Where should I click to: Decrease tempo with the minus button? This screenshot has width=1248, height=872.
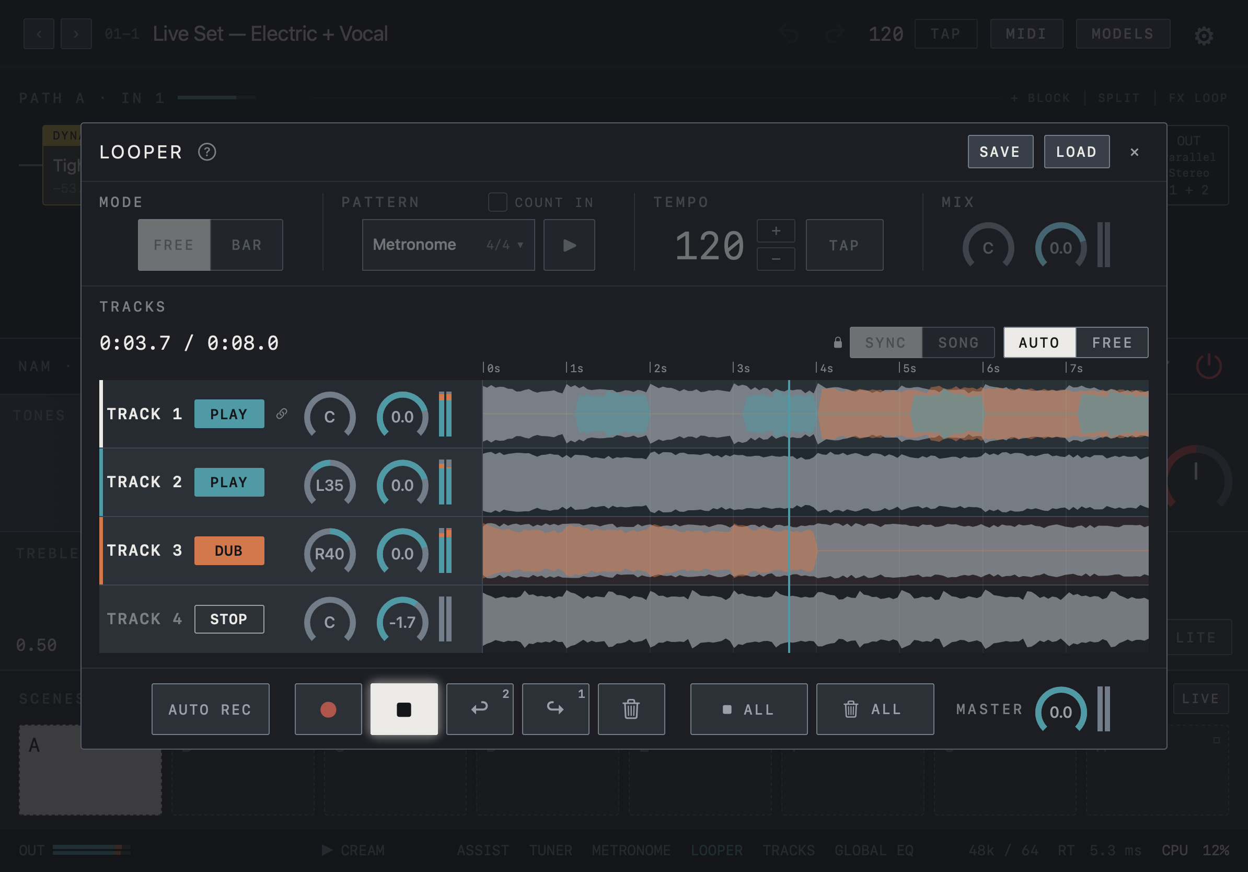click(776, 259)
